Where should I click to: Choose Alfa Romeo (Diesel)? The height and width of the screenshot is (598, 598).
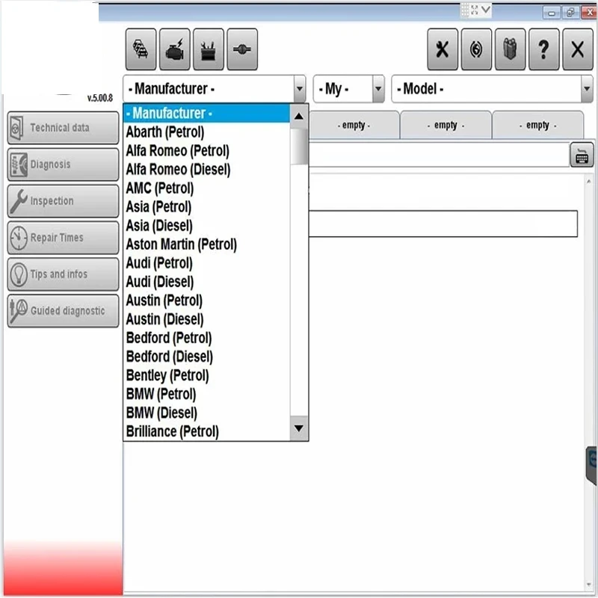(x=206, y=170)
